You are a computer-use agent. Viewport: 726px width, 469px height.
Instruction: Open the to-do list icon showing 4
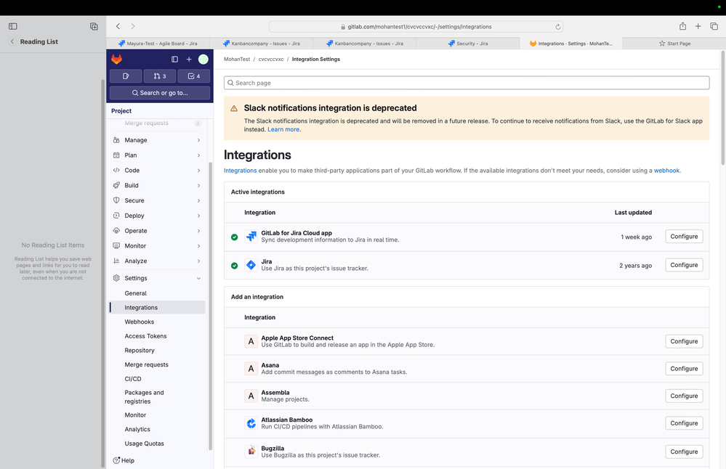(192, 76)
